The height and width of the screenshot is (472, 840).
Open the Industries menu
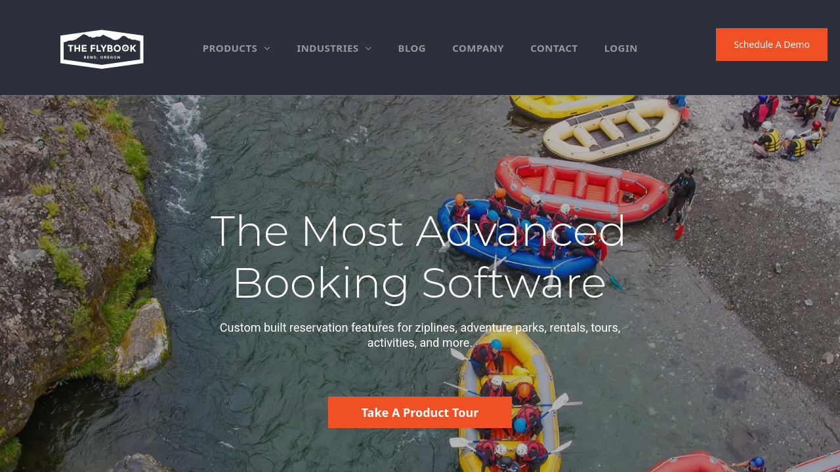334,49
